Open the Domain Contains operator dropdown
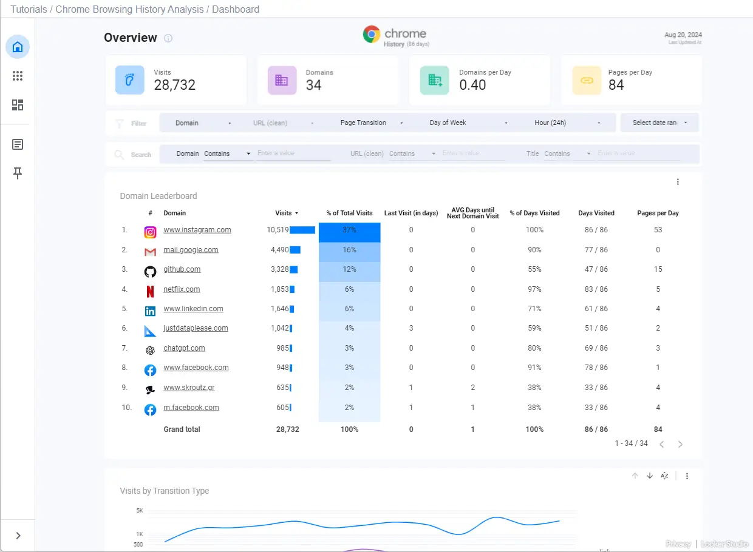 tap(228, 154)
